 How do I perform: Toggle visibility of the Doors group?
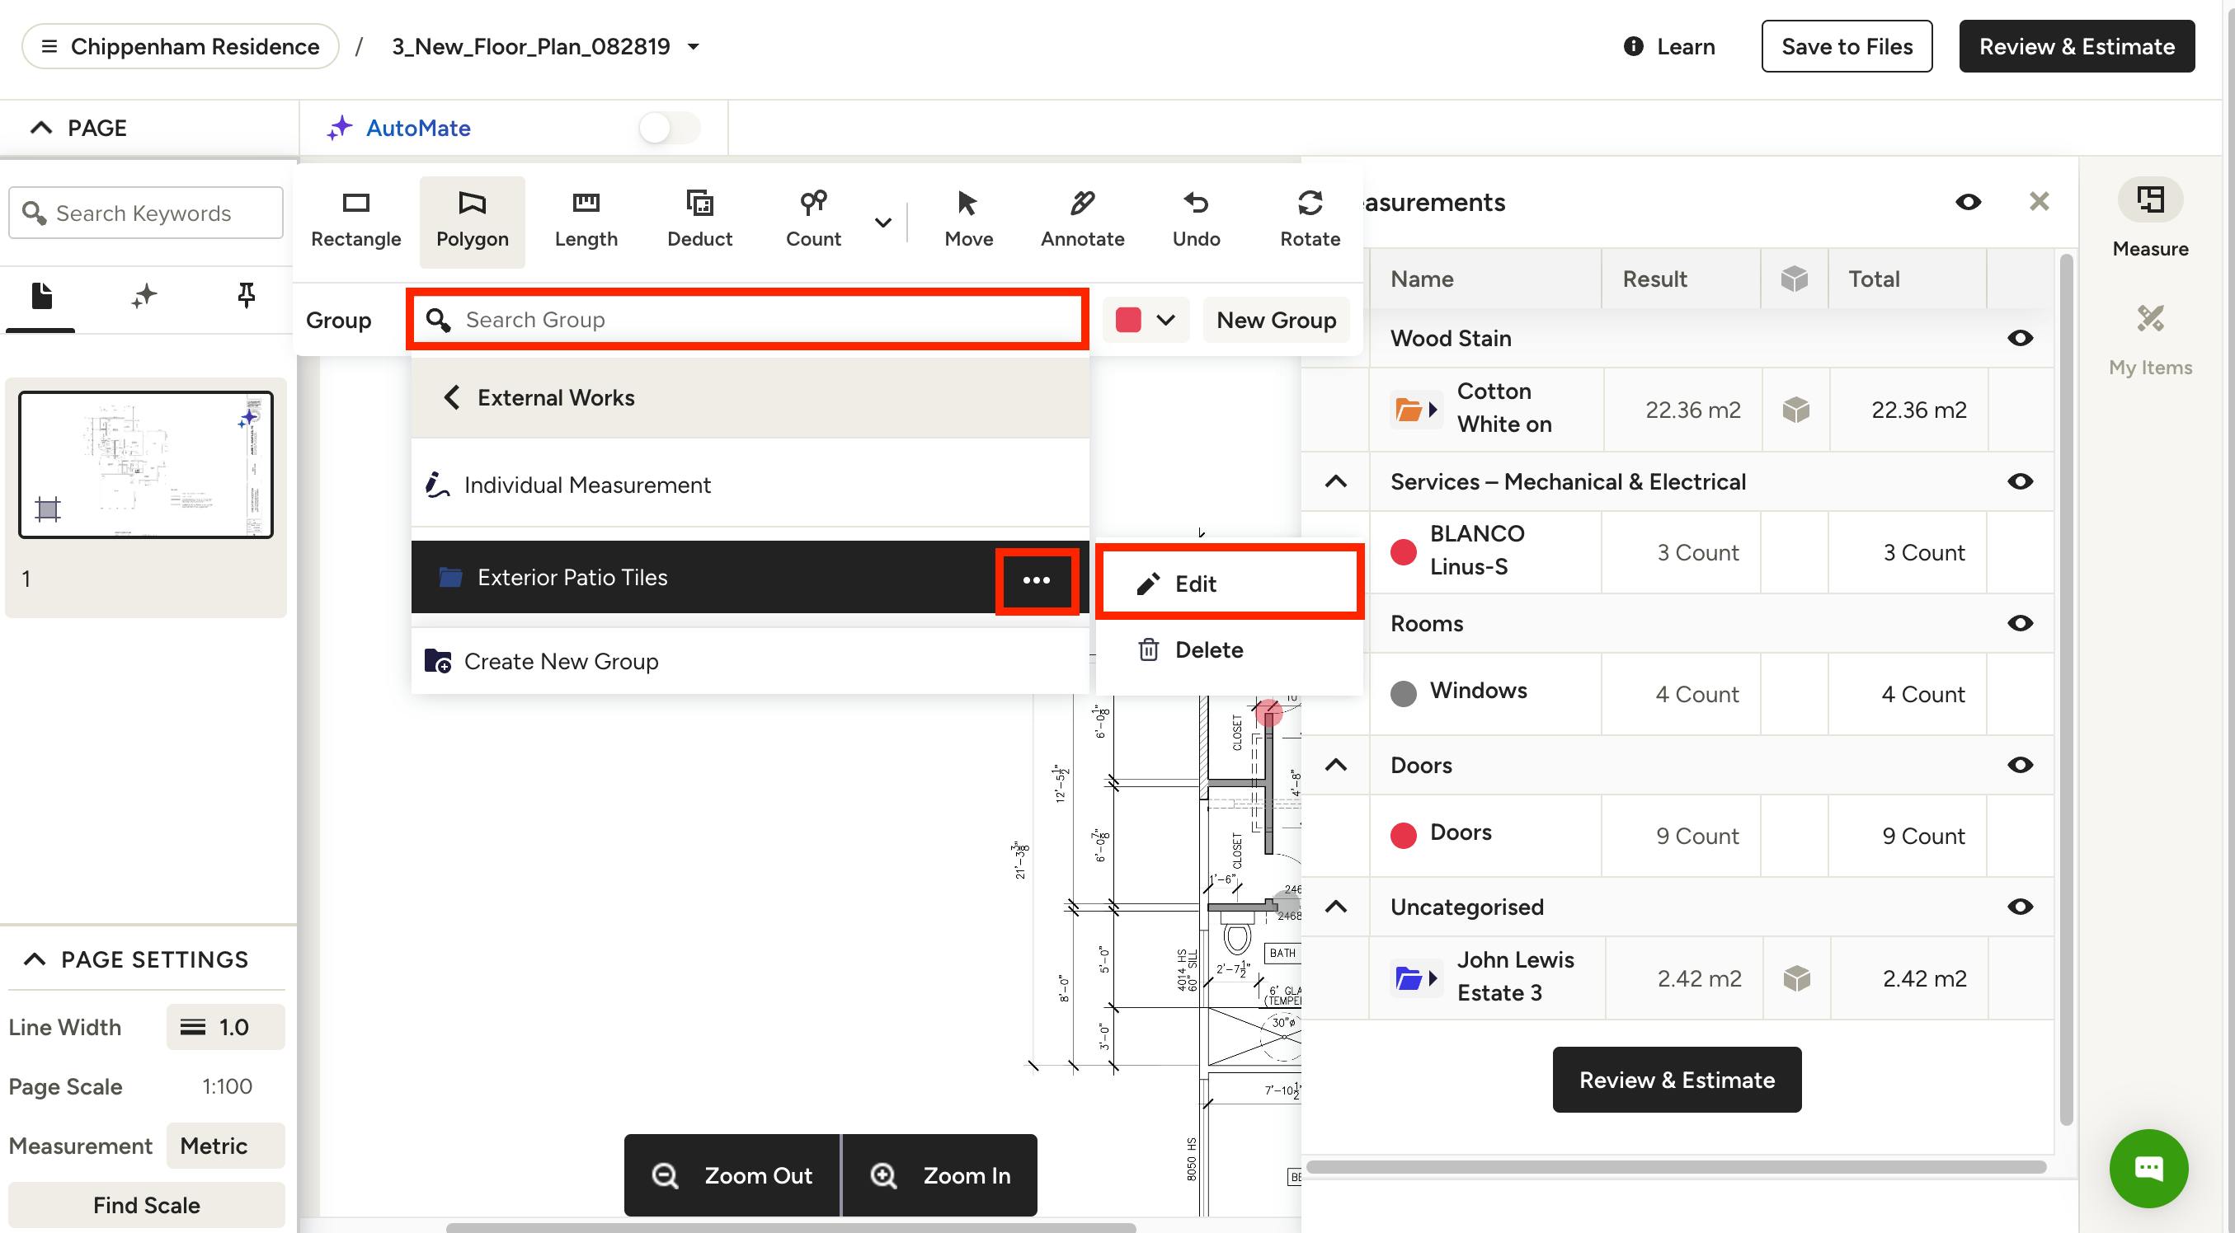pyautogui.click(x=2020, y=765)
